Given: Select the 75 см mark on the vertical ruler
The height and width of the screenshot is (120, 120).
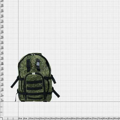Looking at the screenshot, I should tap(2, 21).
